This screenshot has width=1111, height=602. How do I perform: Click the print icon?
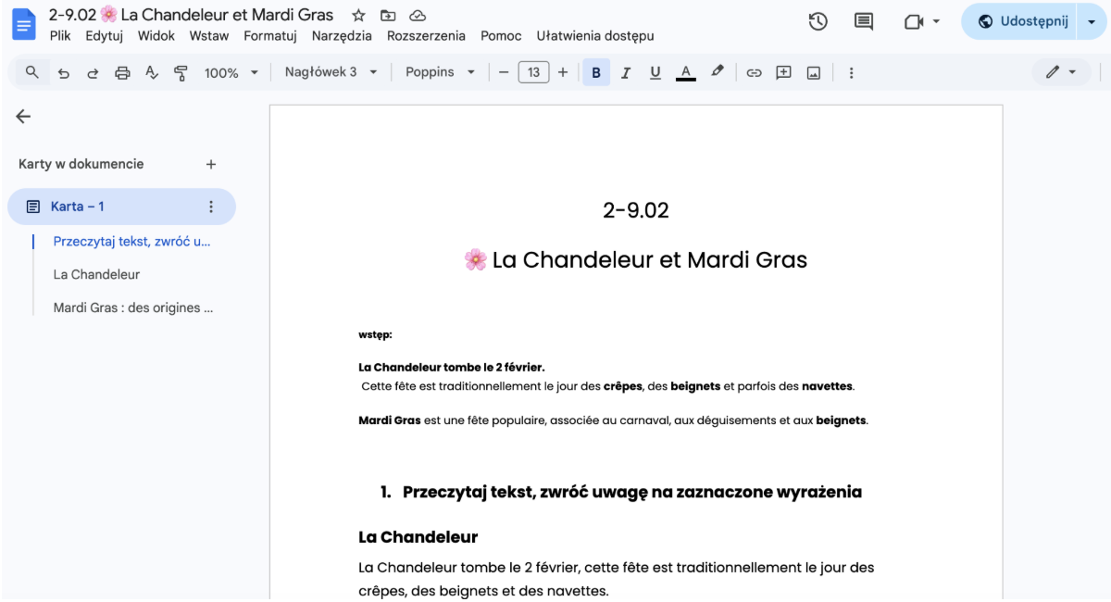(122, 72)
